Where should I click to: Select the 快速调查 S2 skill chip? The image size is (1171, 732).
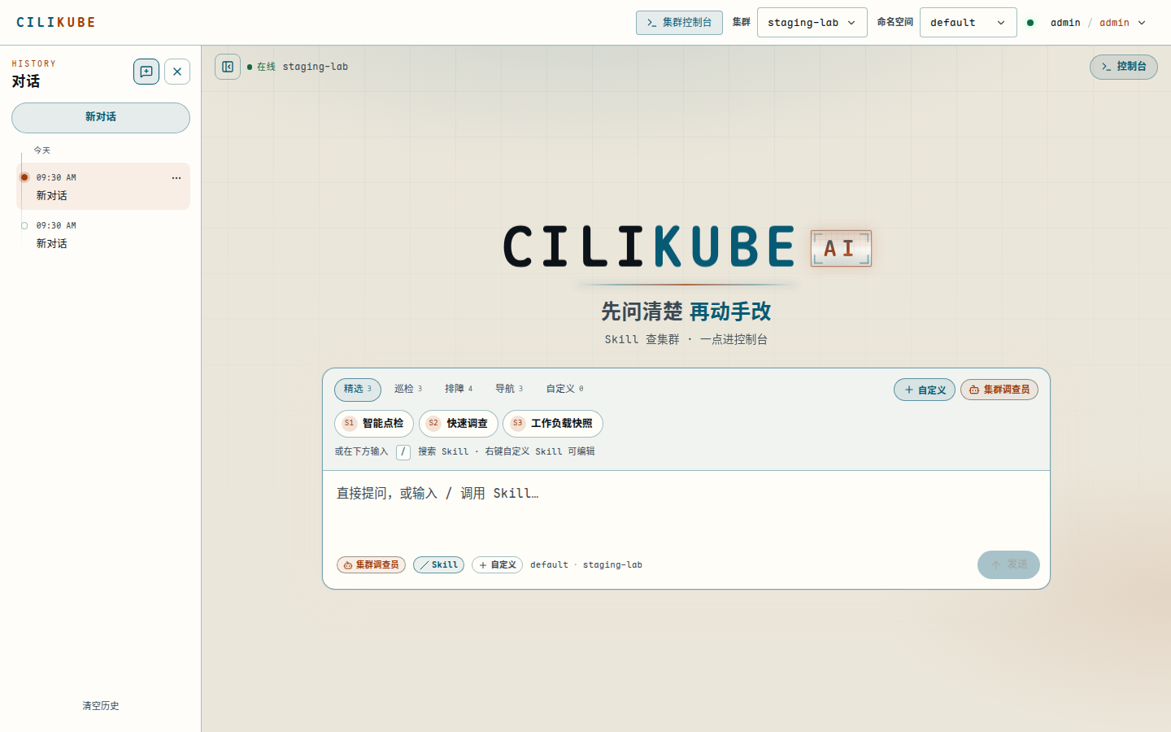coord(459,424)
